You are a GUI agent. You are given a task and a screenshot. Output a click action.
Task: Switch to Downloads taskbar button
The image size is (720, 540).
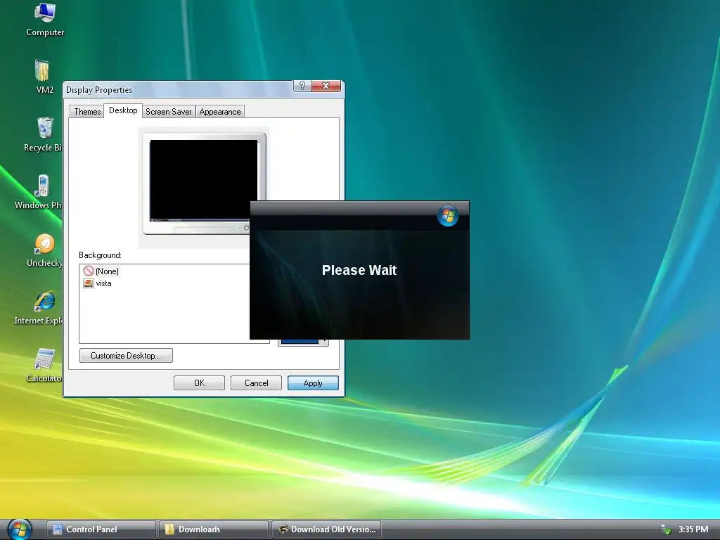pyautogui.click(x=214, y=529)
